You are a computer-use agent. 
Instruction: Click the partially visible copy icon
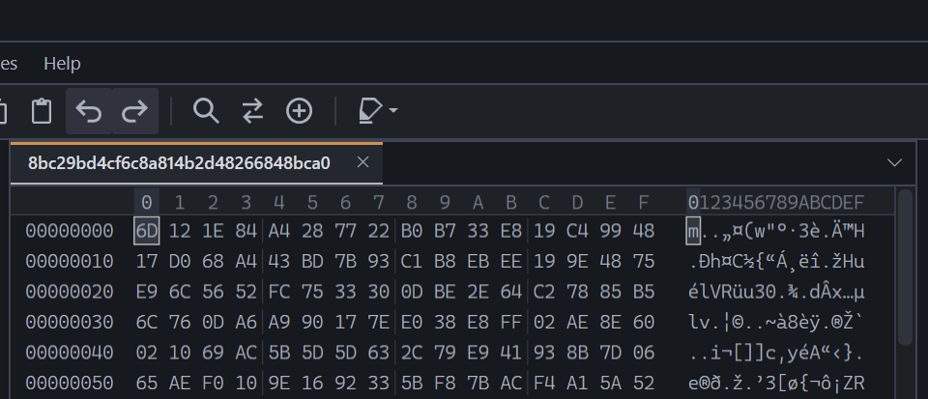click(3, 111)
